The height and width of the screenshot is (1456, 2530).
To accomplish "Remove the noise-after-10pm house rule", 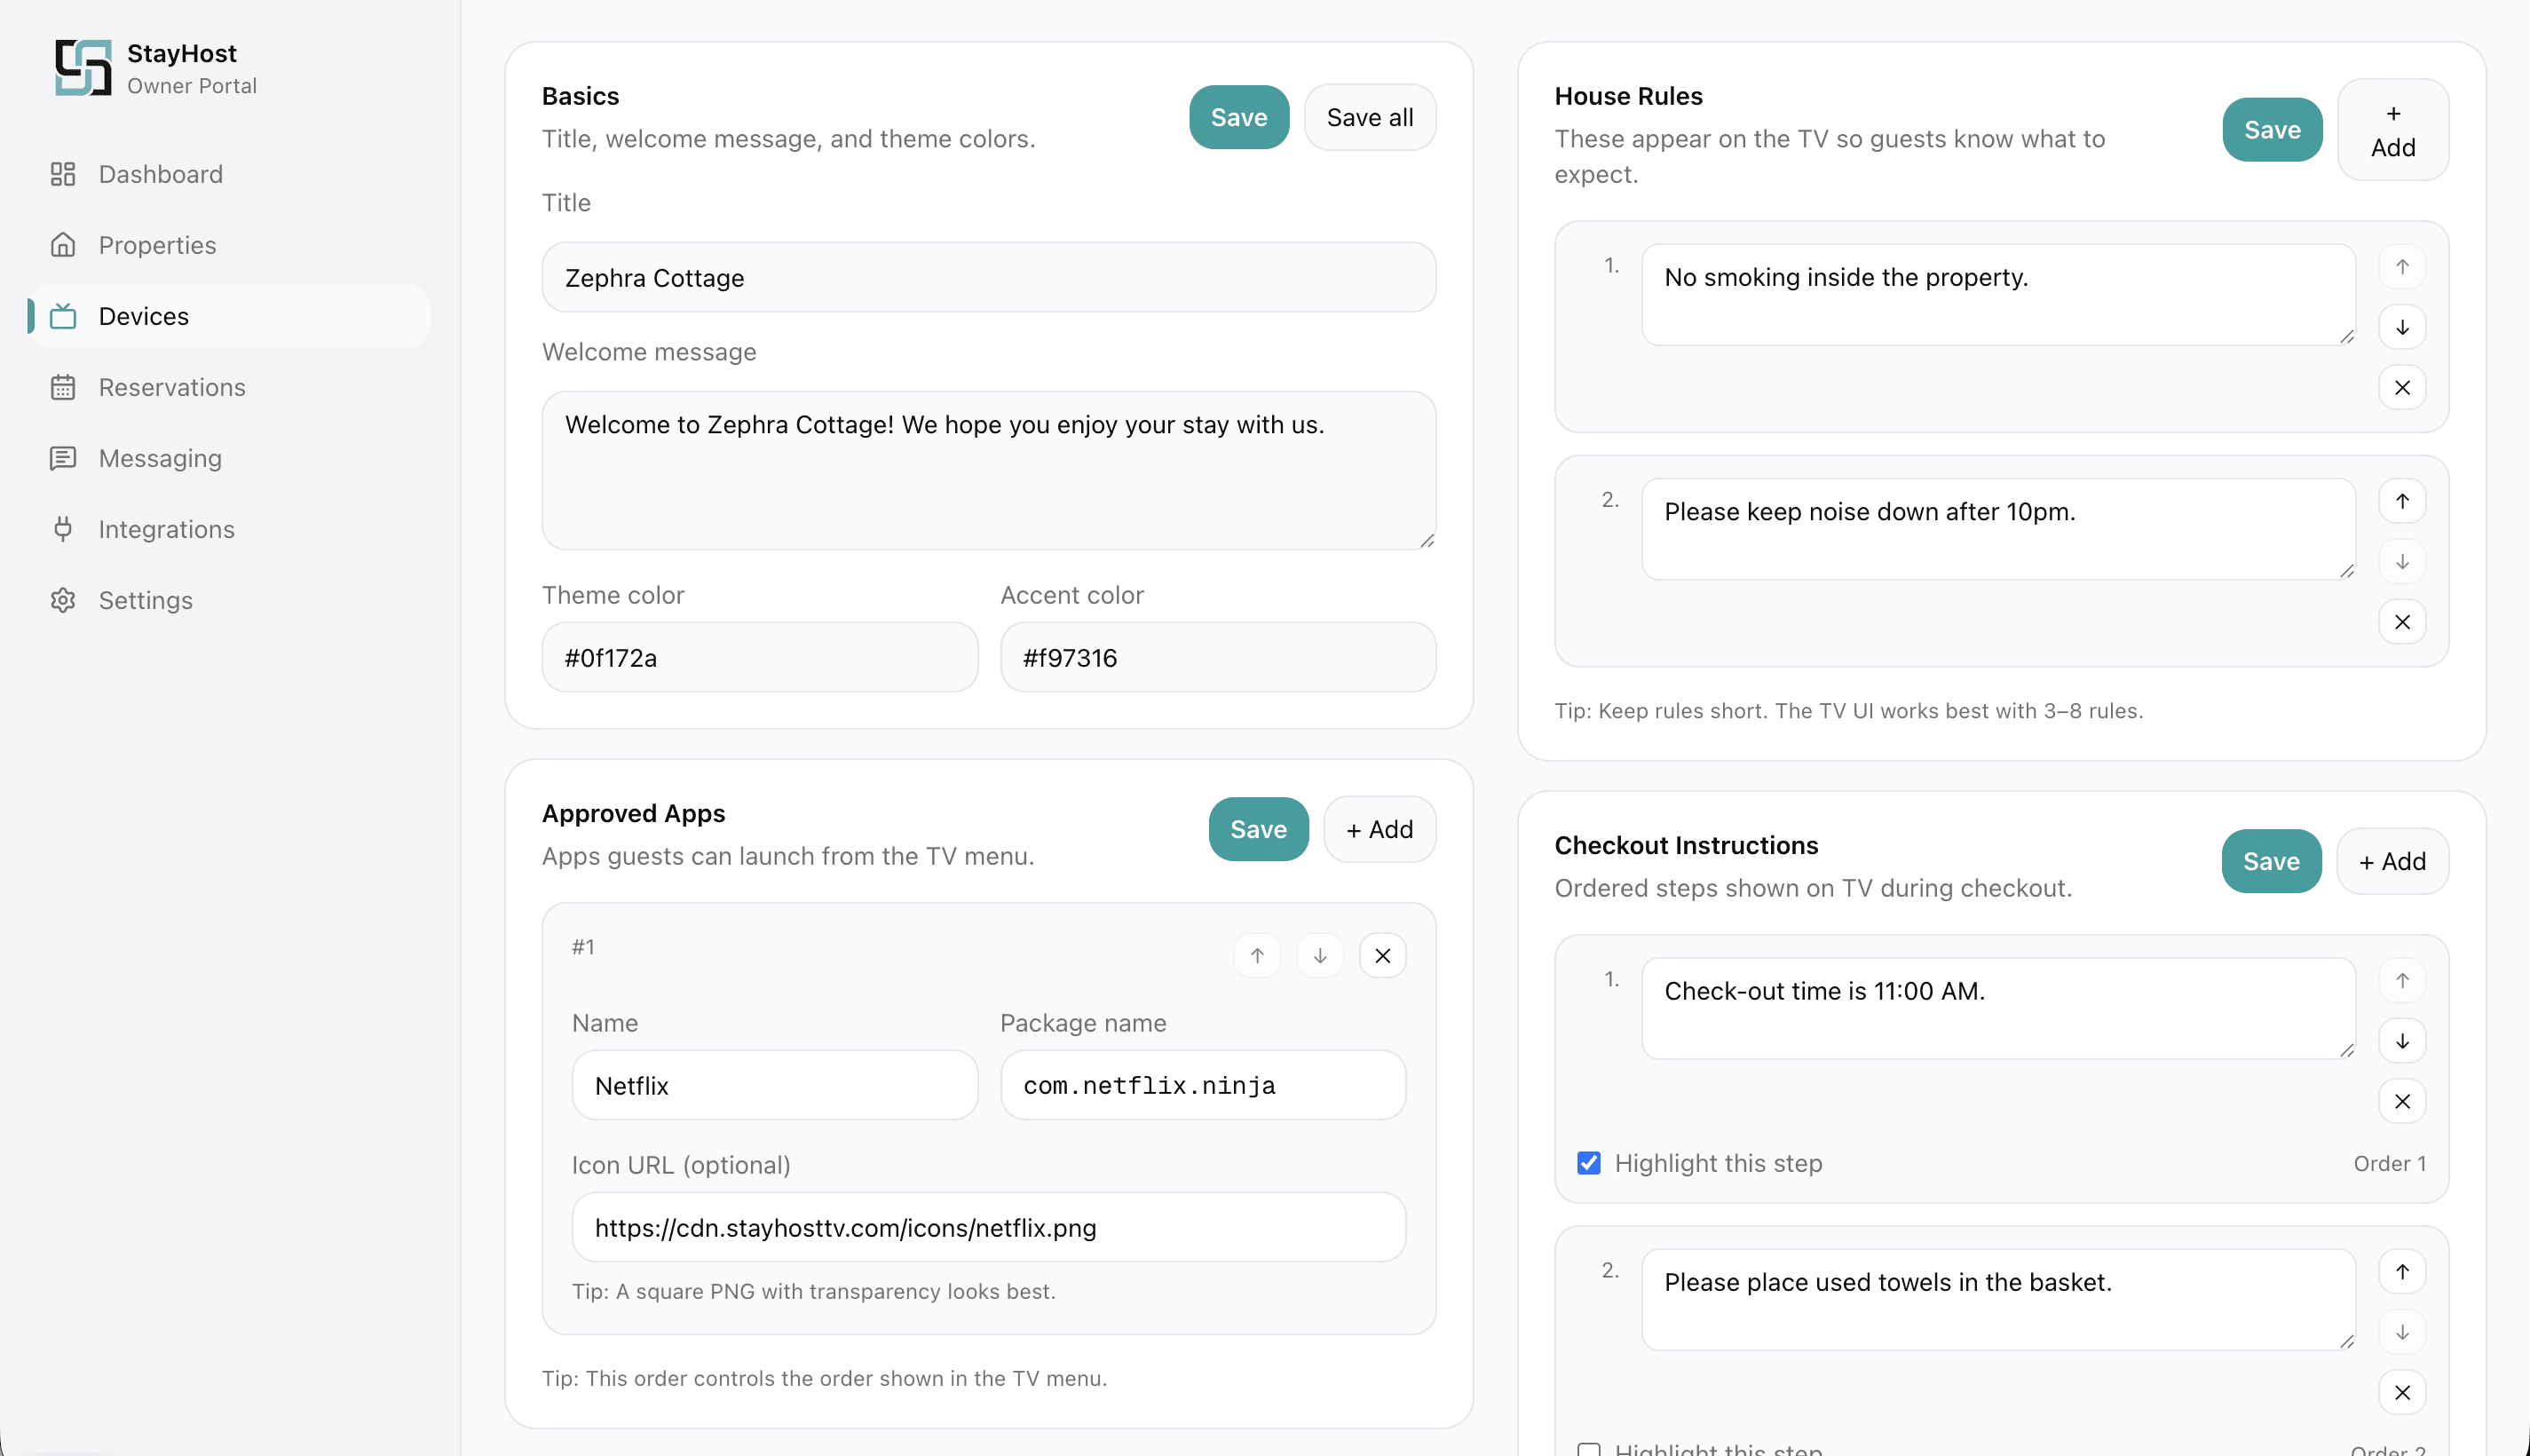I will point(2403,621).
